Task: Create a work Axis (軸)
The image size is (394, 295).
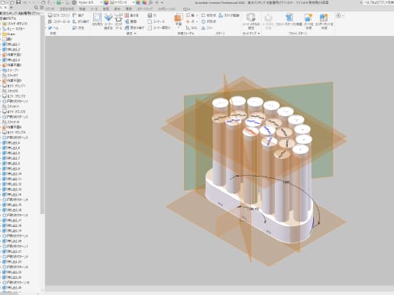Action: [x=190, y=15]
